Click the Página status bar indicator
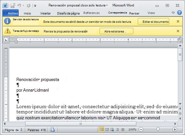The height and width of the screenshot is (135, 185). [13, 130]
